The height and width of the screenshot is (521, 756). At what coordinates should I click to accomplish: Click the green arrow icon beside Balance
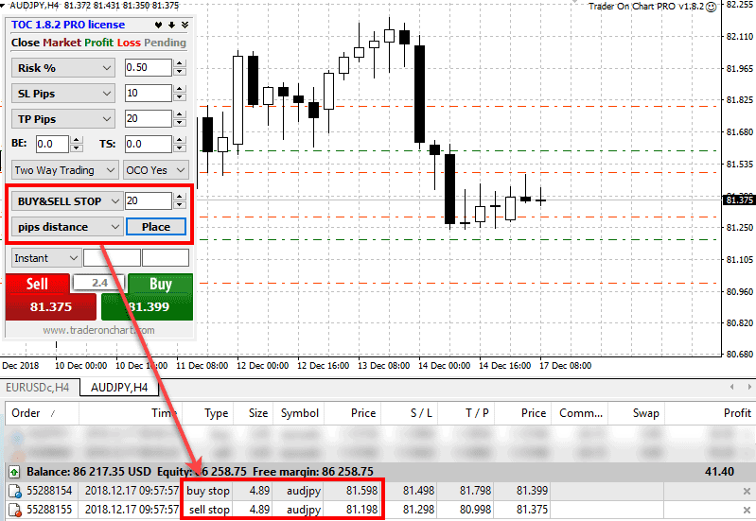click(x=14, y=472)
